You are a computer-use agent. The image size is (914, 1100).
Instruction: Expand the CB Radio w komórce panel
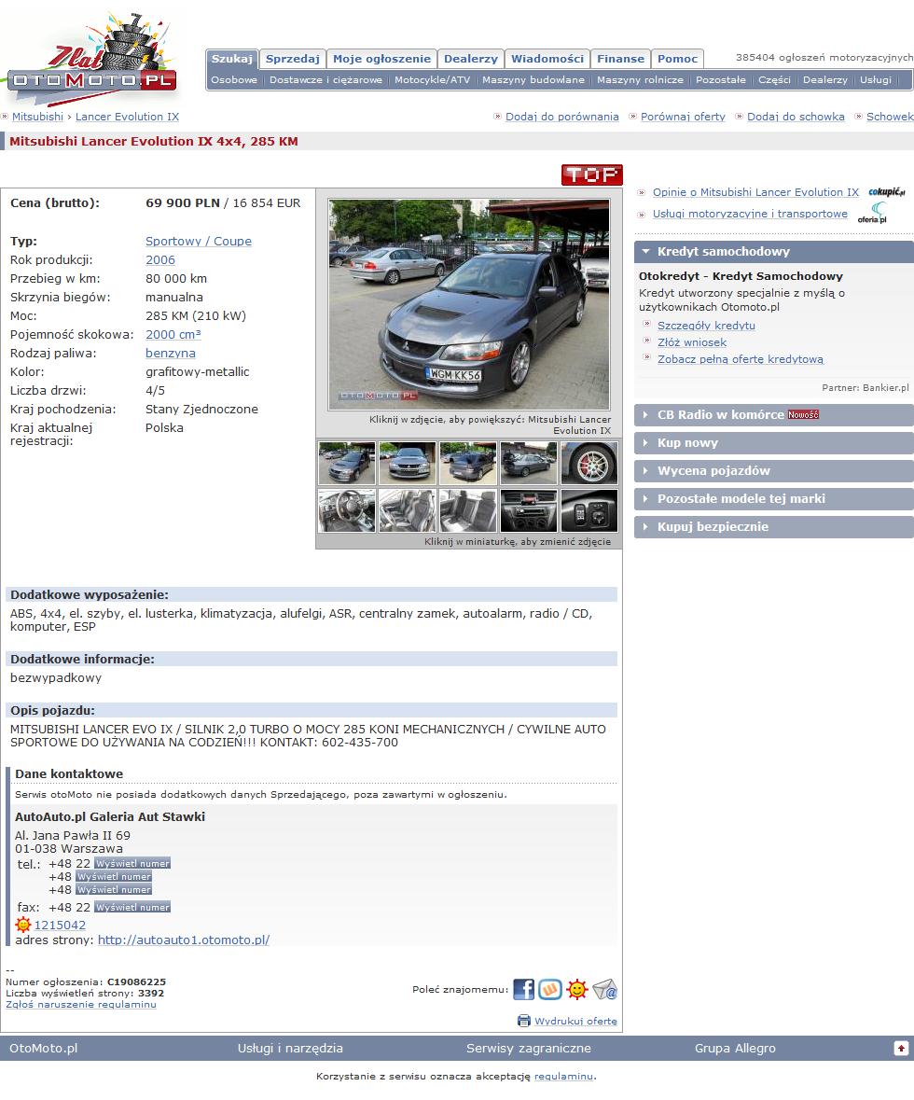[x=774, y=414]
